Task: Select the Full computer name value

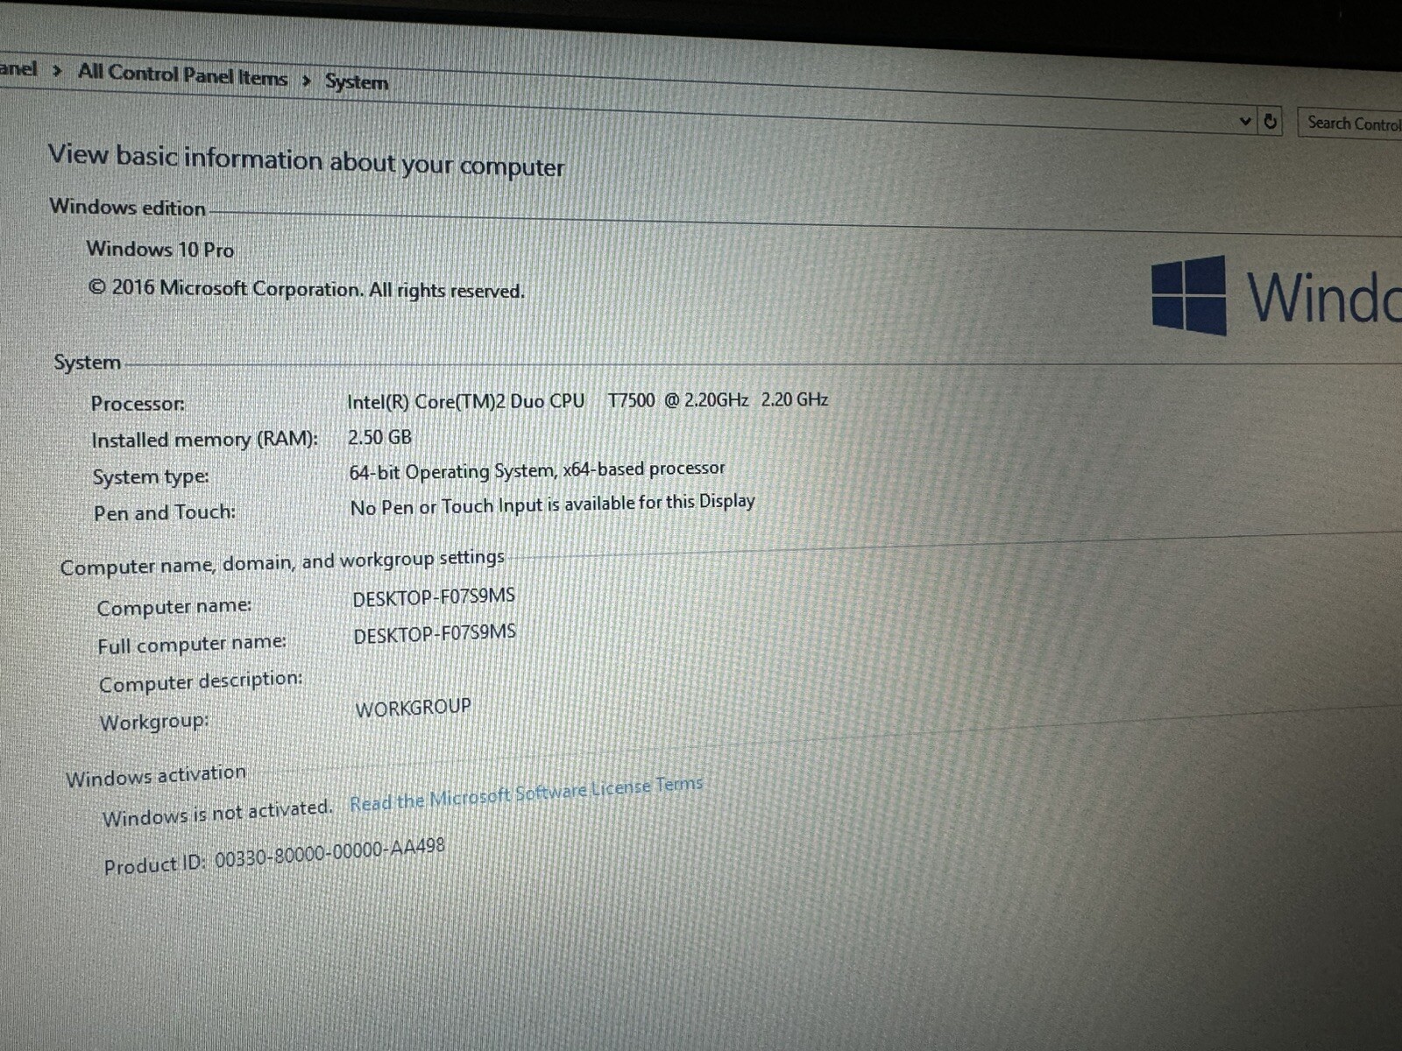Action: point(435,634)
